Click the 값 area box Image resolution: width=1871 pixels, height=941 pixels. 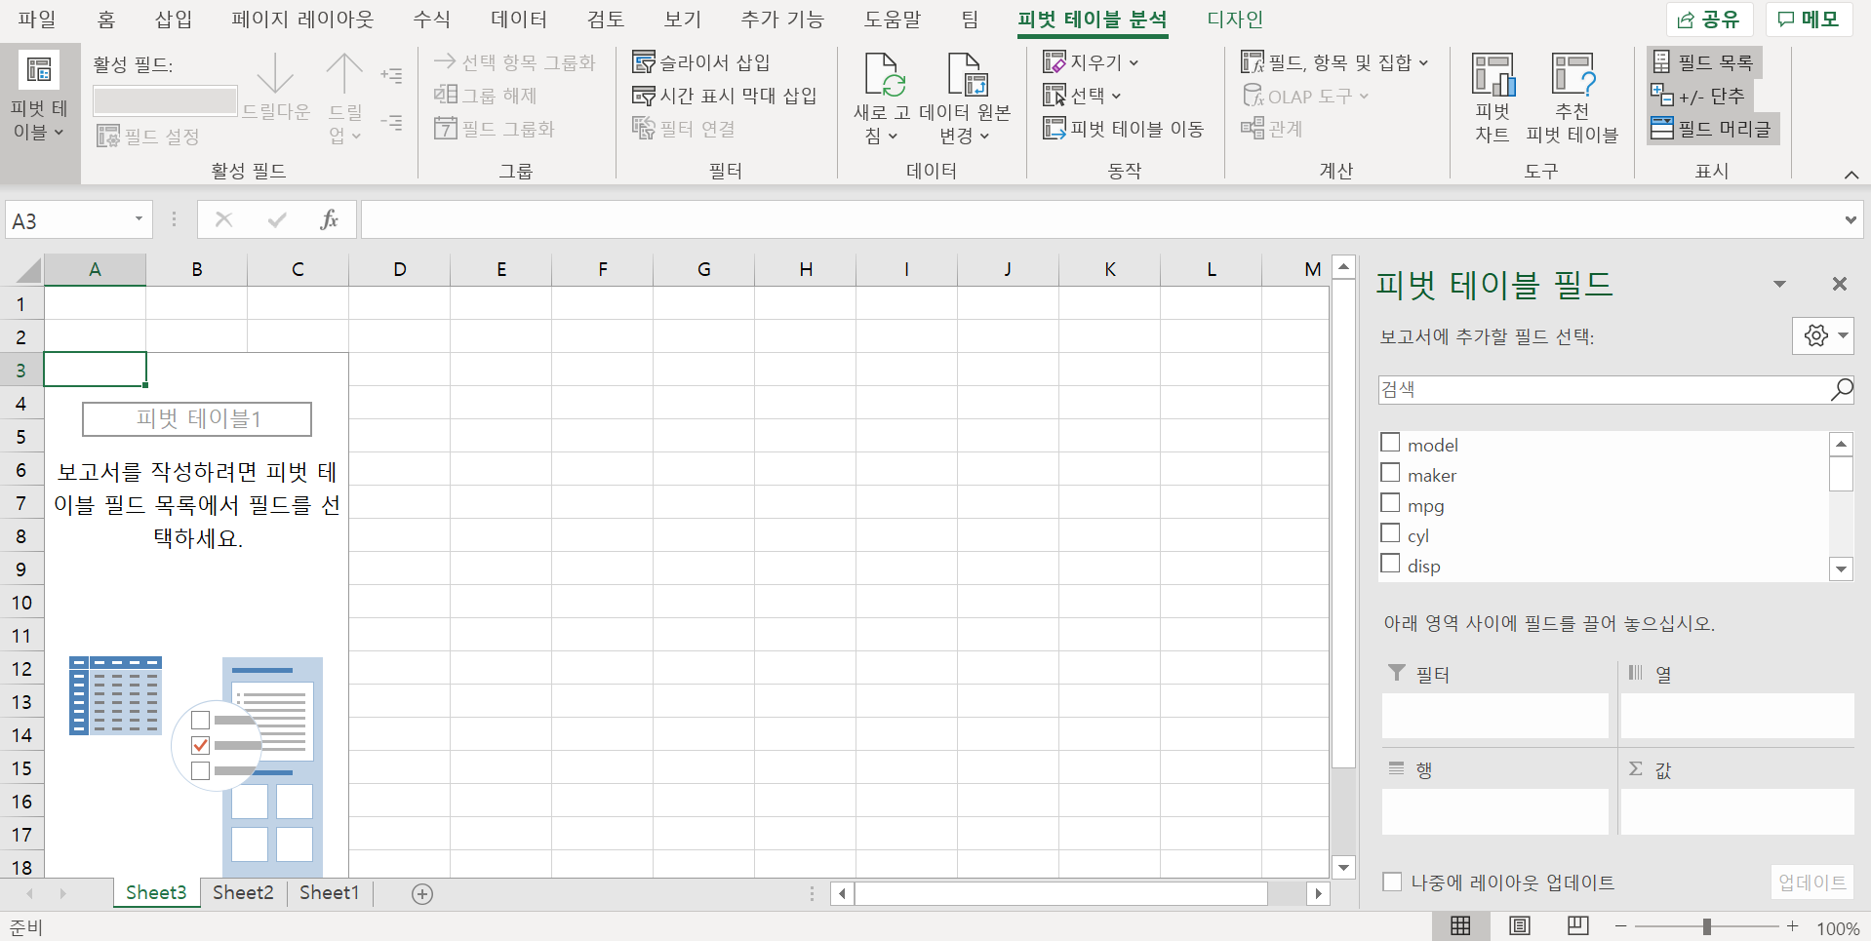(x=1736, y=811)
